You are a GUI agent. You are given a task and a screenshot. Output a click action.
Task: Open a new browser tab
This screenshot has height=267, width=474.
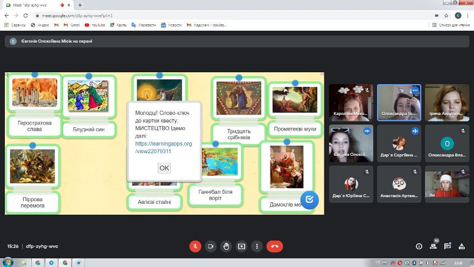click(x=80, y=5)
